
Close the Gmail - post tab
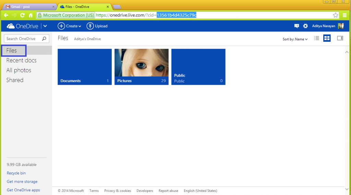(x=53, y=7)
